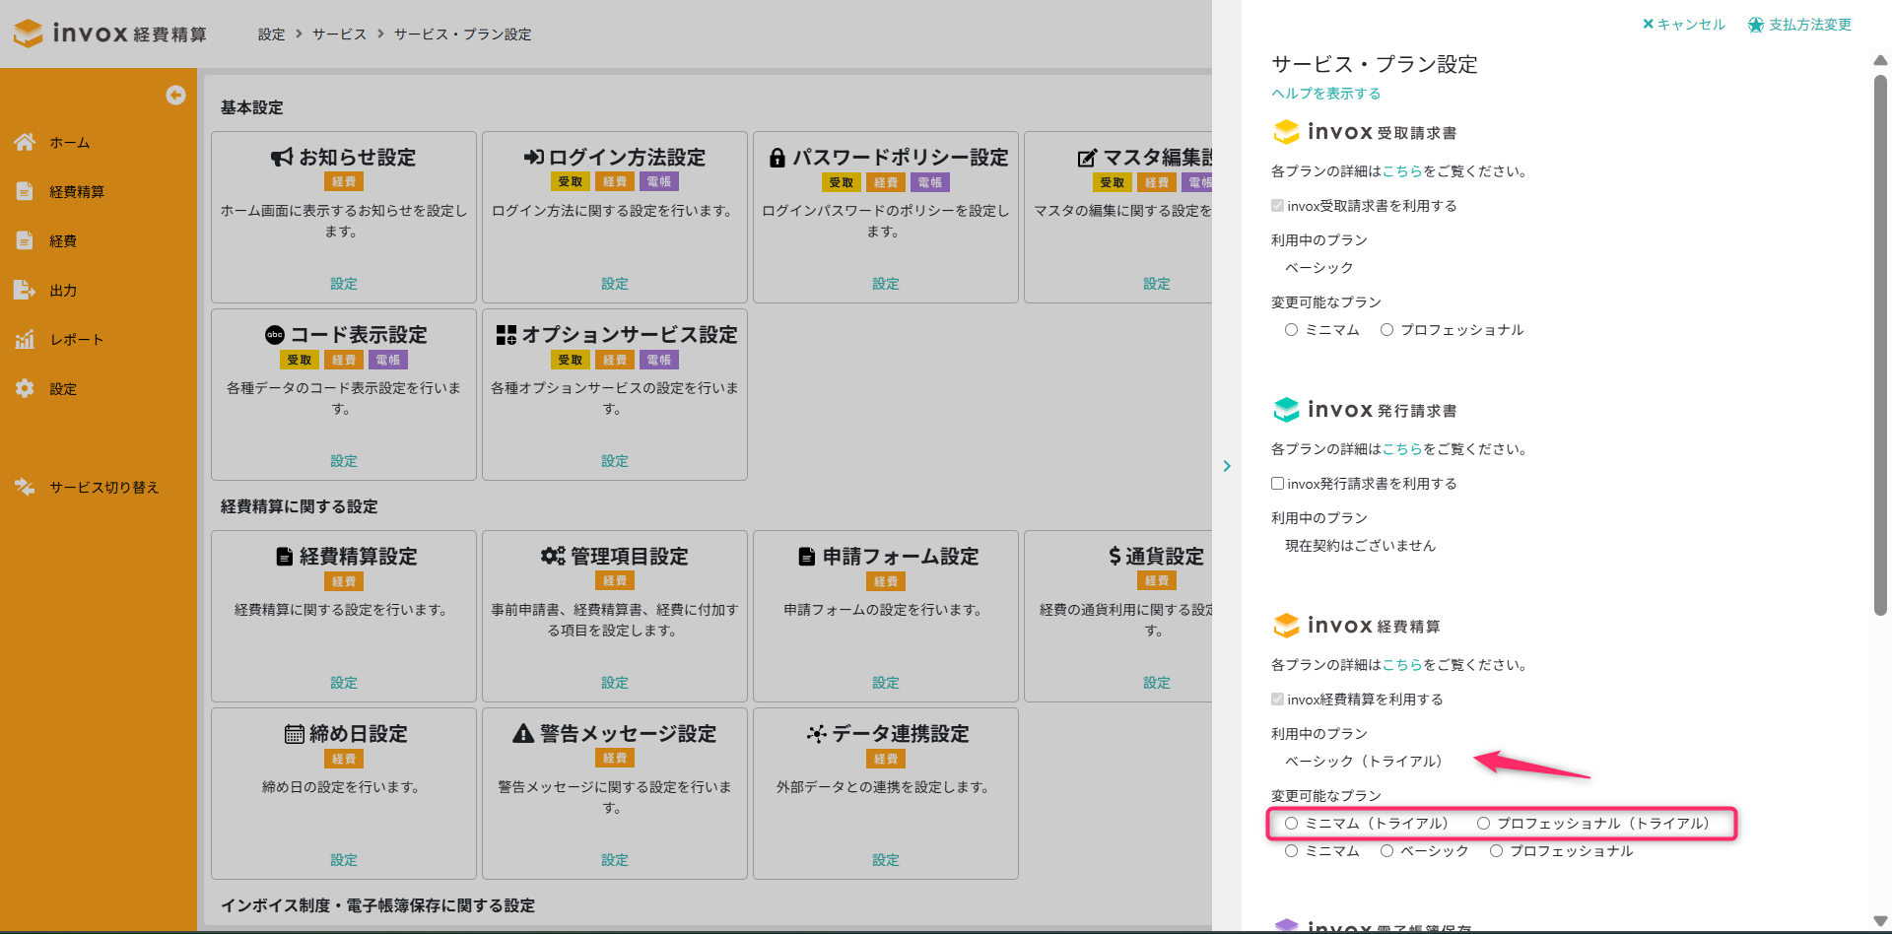This screenshot has height=934, width=1892.
Task: Click the scrollbar up arrow in panel
Action: [x=1880, y=61]
